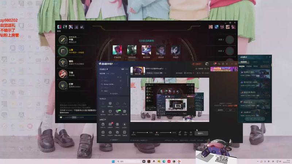Edit the stream title pencil icon
This screenshot has width=292, height=164.
coord(166,69)
